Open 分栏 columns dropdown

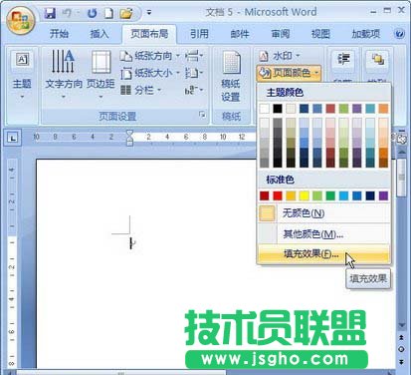point(140,90)
